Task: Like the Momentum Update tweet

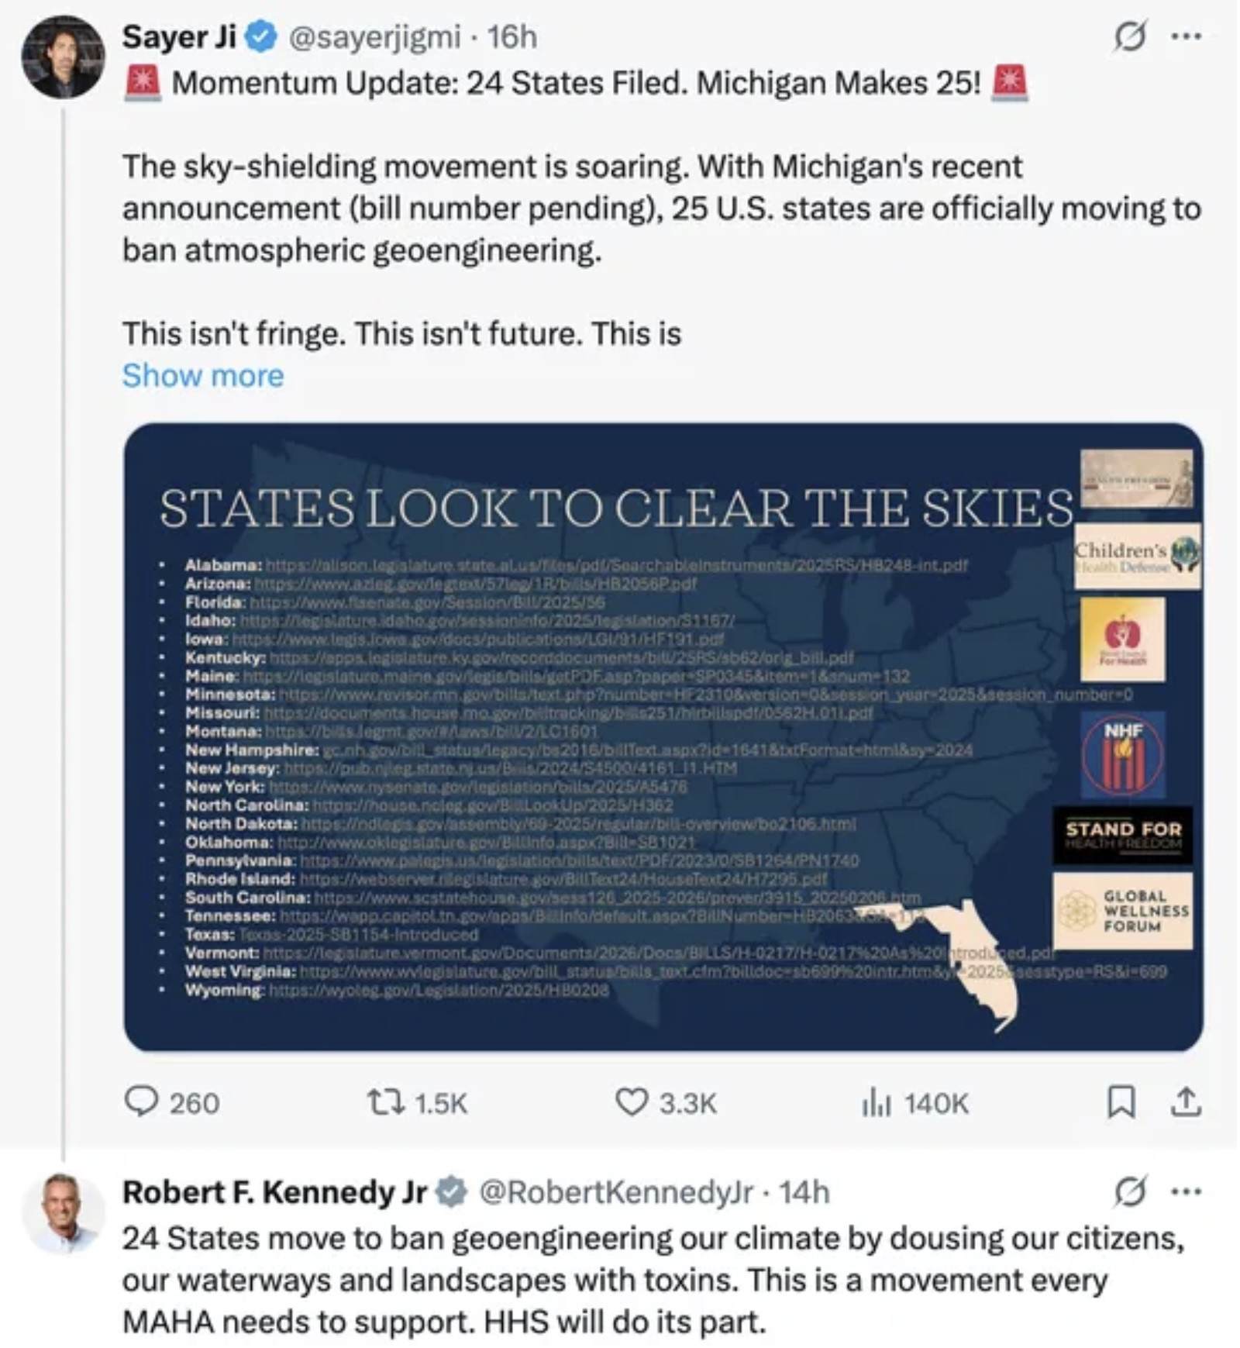Action: (x=631, y=1101)
